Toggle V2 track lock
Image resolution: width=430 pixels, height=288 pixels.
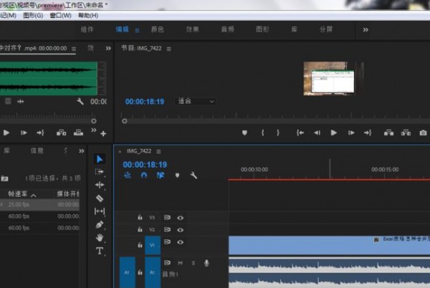(x=140, y=230)
